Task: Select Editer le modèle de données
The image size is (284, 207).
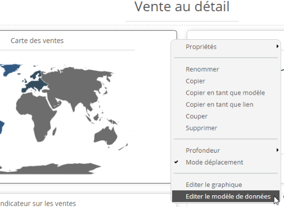Action: click(x=226, y=196)
